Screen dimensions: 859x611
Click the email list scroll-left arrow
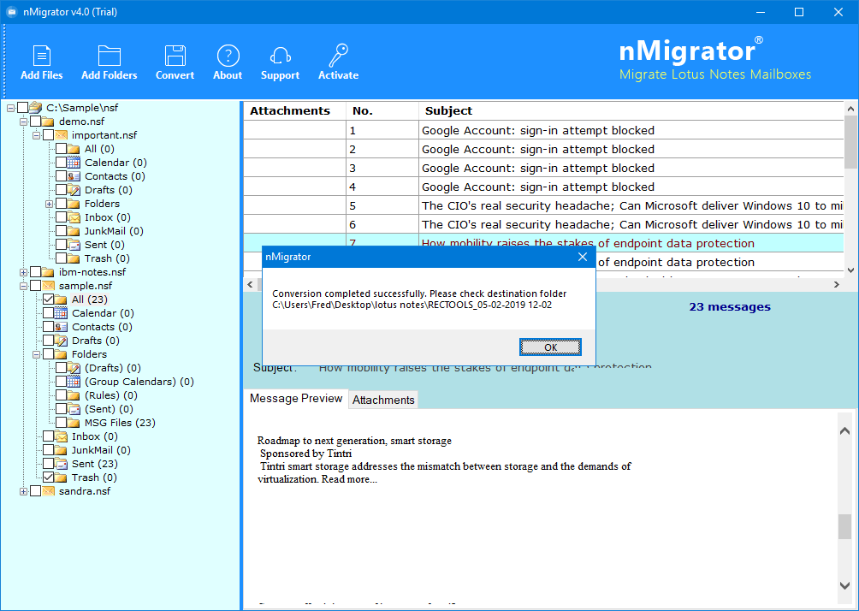pos(251,284)
